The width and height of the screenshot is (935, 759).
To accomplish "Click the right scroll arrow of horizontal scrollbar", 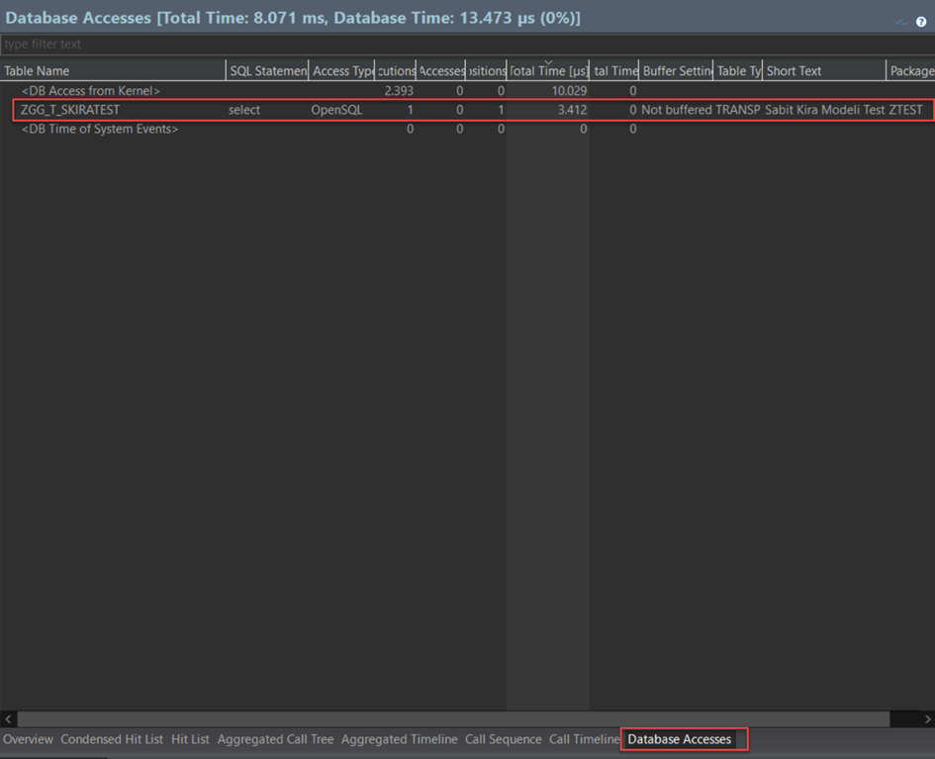I will [927, 719].
